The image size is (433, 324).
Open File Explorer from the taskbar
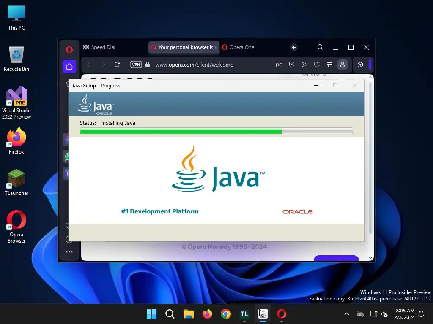coord(189,314)
